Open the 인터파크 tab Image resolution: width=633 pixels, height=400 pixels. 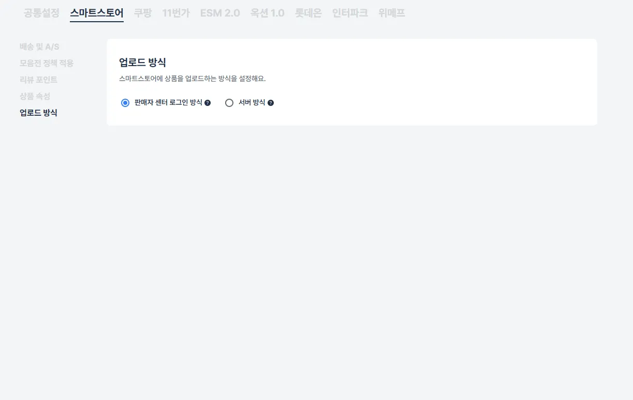tap(350, 13)
